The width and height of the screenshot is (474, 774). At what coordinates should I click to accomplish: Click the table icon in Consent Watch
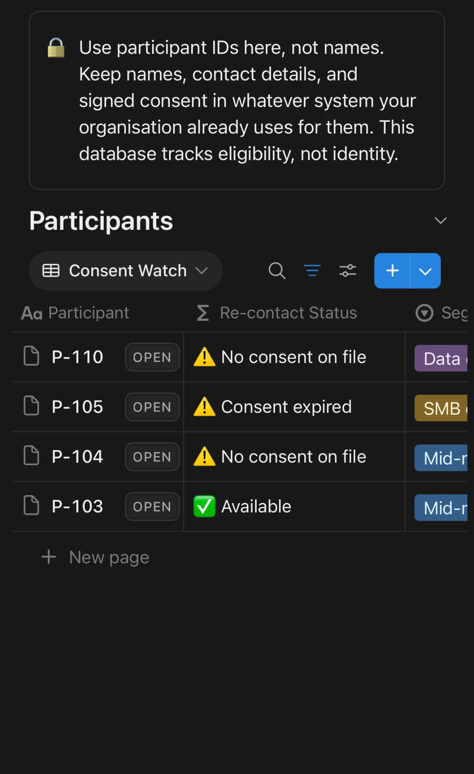(x=51, y=270)
